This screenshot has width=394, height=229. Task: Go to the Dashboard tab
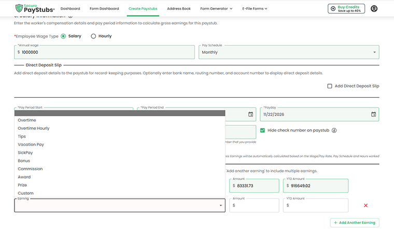pos(71,8)
